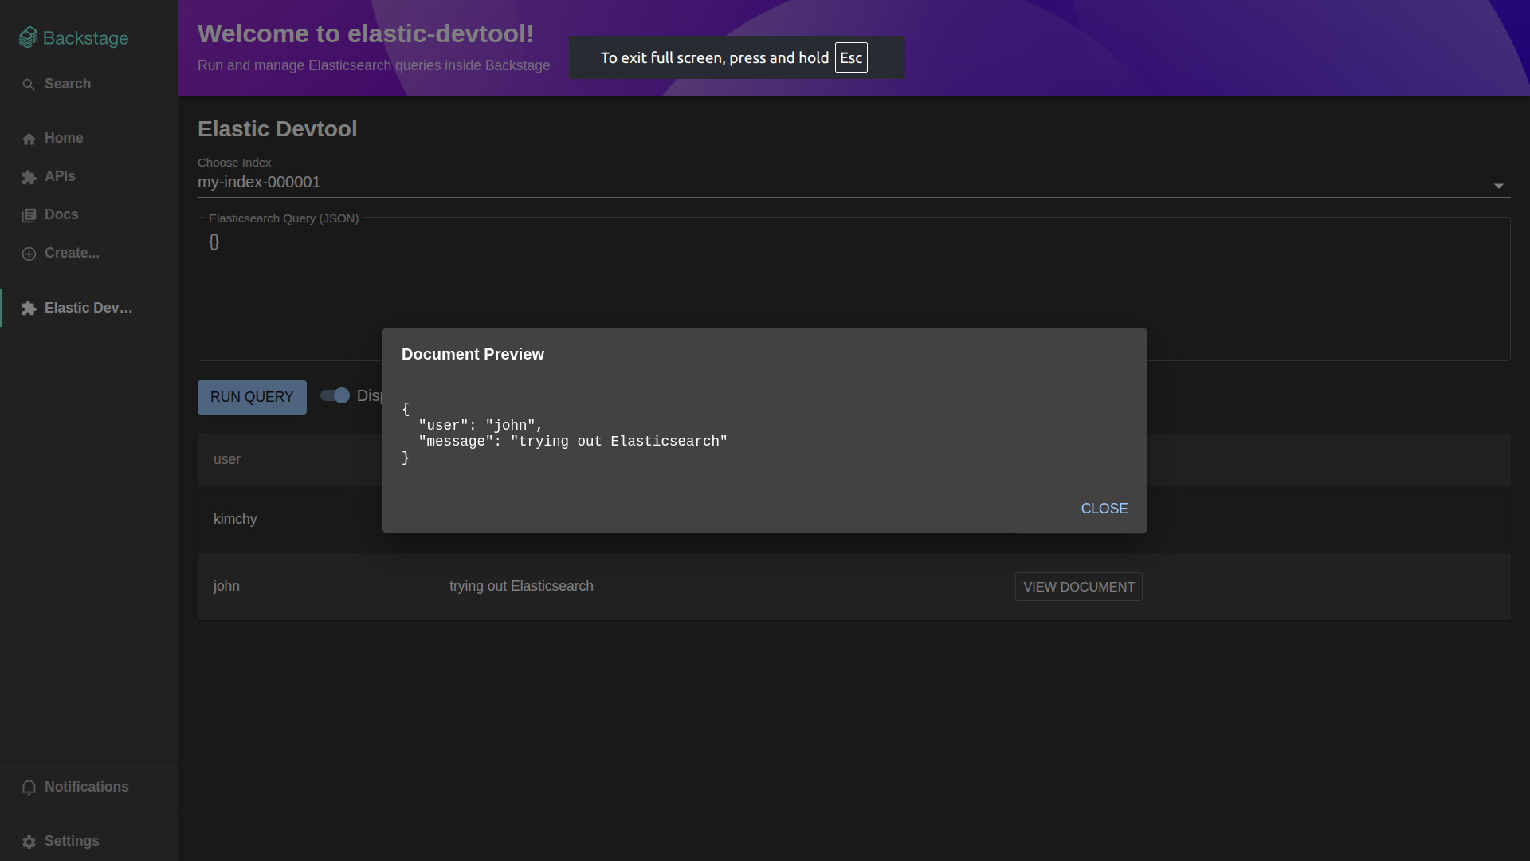Image resolution: width=1530 pixels, height=861 pixels.
Task: Click the Document Preview title
Action: click(x=473, y=354)
